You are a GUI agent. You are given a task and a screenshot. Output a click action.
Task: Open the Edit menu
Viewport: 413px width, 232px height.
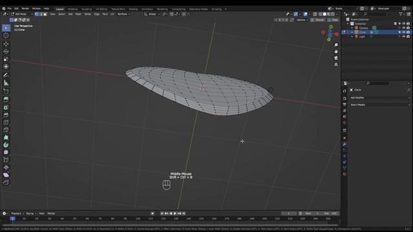pos(16,8)
